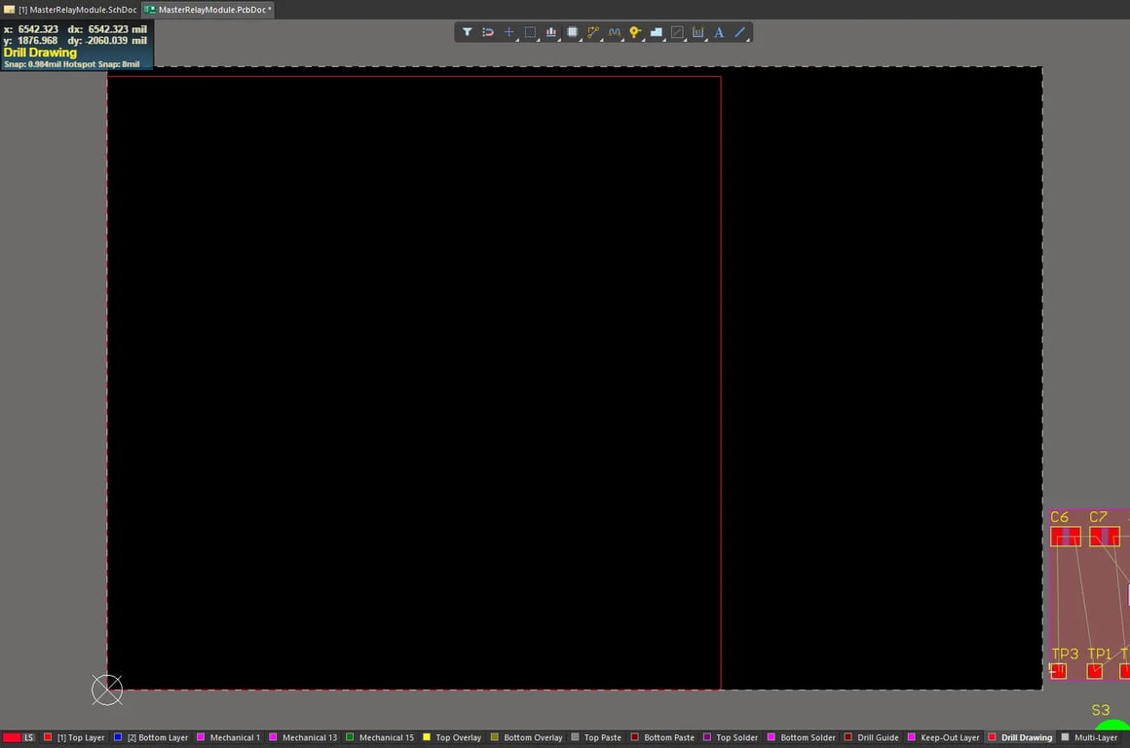This screenshot has height=748, width=1130.
Task: Click the C7 designator text
Action: pyautogui.click(x=1098, y=516)
